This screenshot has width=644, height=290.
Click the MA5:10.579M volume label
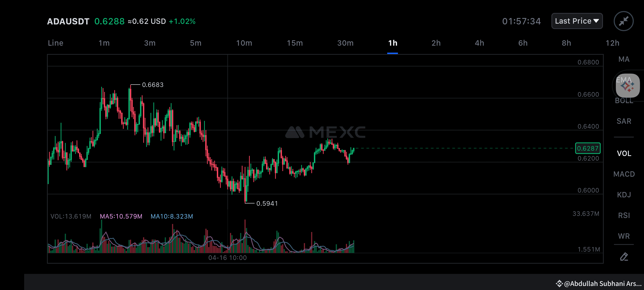[x=121, y=216]
